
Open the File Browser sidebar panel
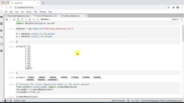pyautogui.click(x=1, y=17)
